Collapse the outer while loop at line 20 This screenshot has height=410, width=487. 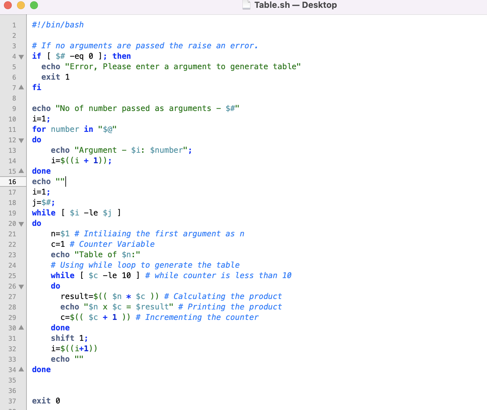(x=21, y=224)
